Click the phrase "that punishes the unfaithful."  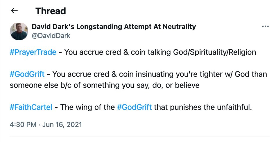click(203, 107)
